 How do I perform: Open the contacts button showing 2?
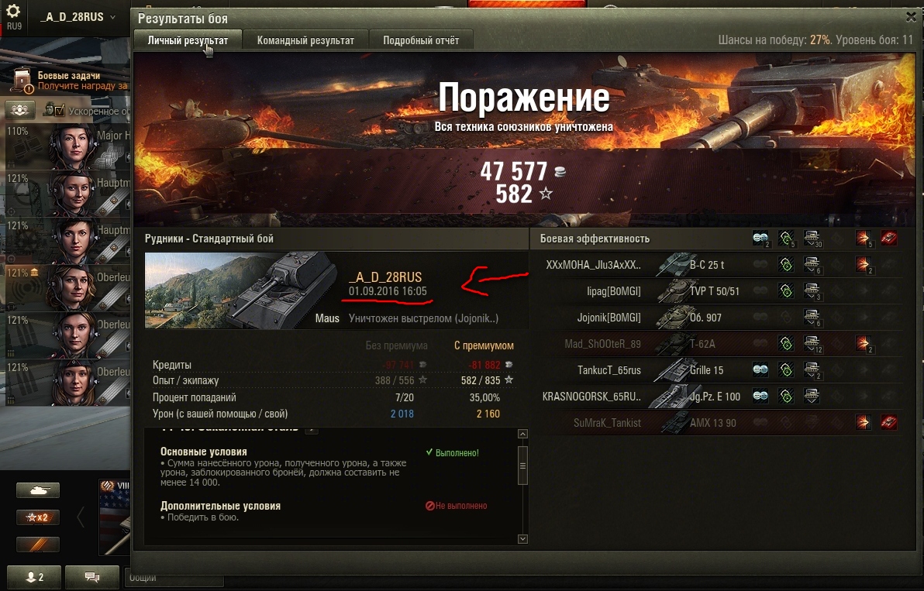coord(35,577)
